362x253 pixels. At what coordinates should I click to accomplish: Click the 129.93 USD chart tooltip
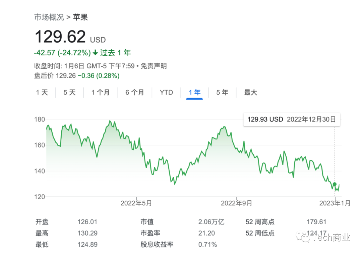tap(292, 119)
